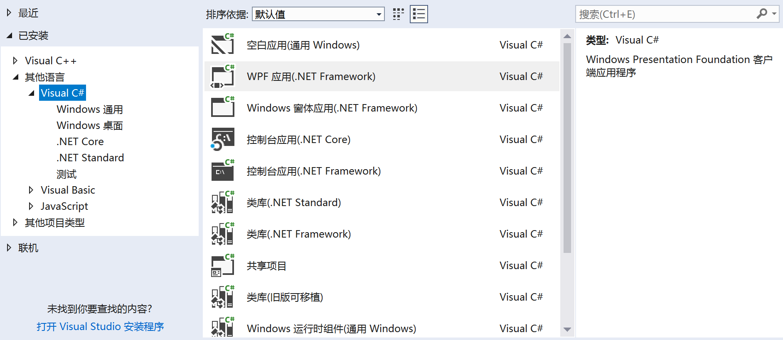Image resolution: width=783 pixels, height=340 pixels.
Task: Select the 控制台应用(.NET Core) template icon
Action: (x=222, y=139)
